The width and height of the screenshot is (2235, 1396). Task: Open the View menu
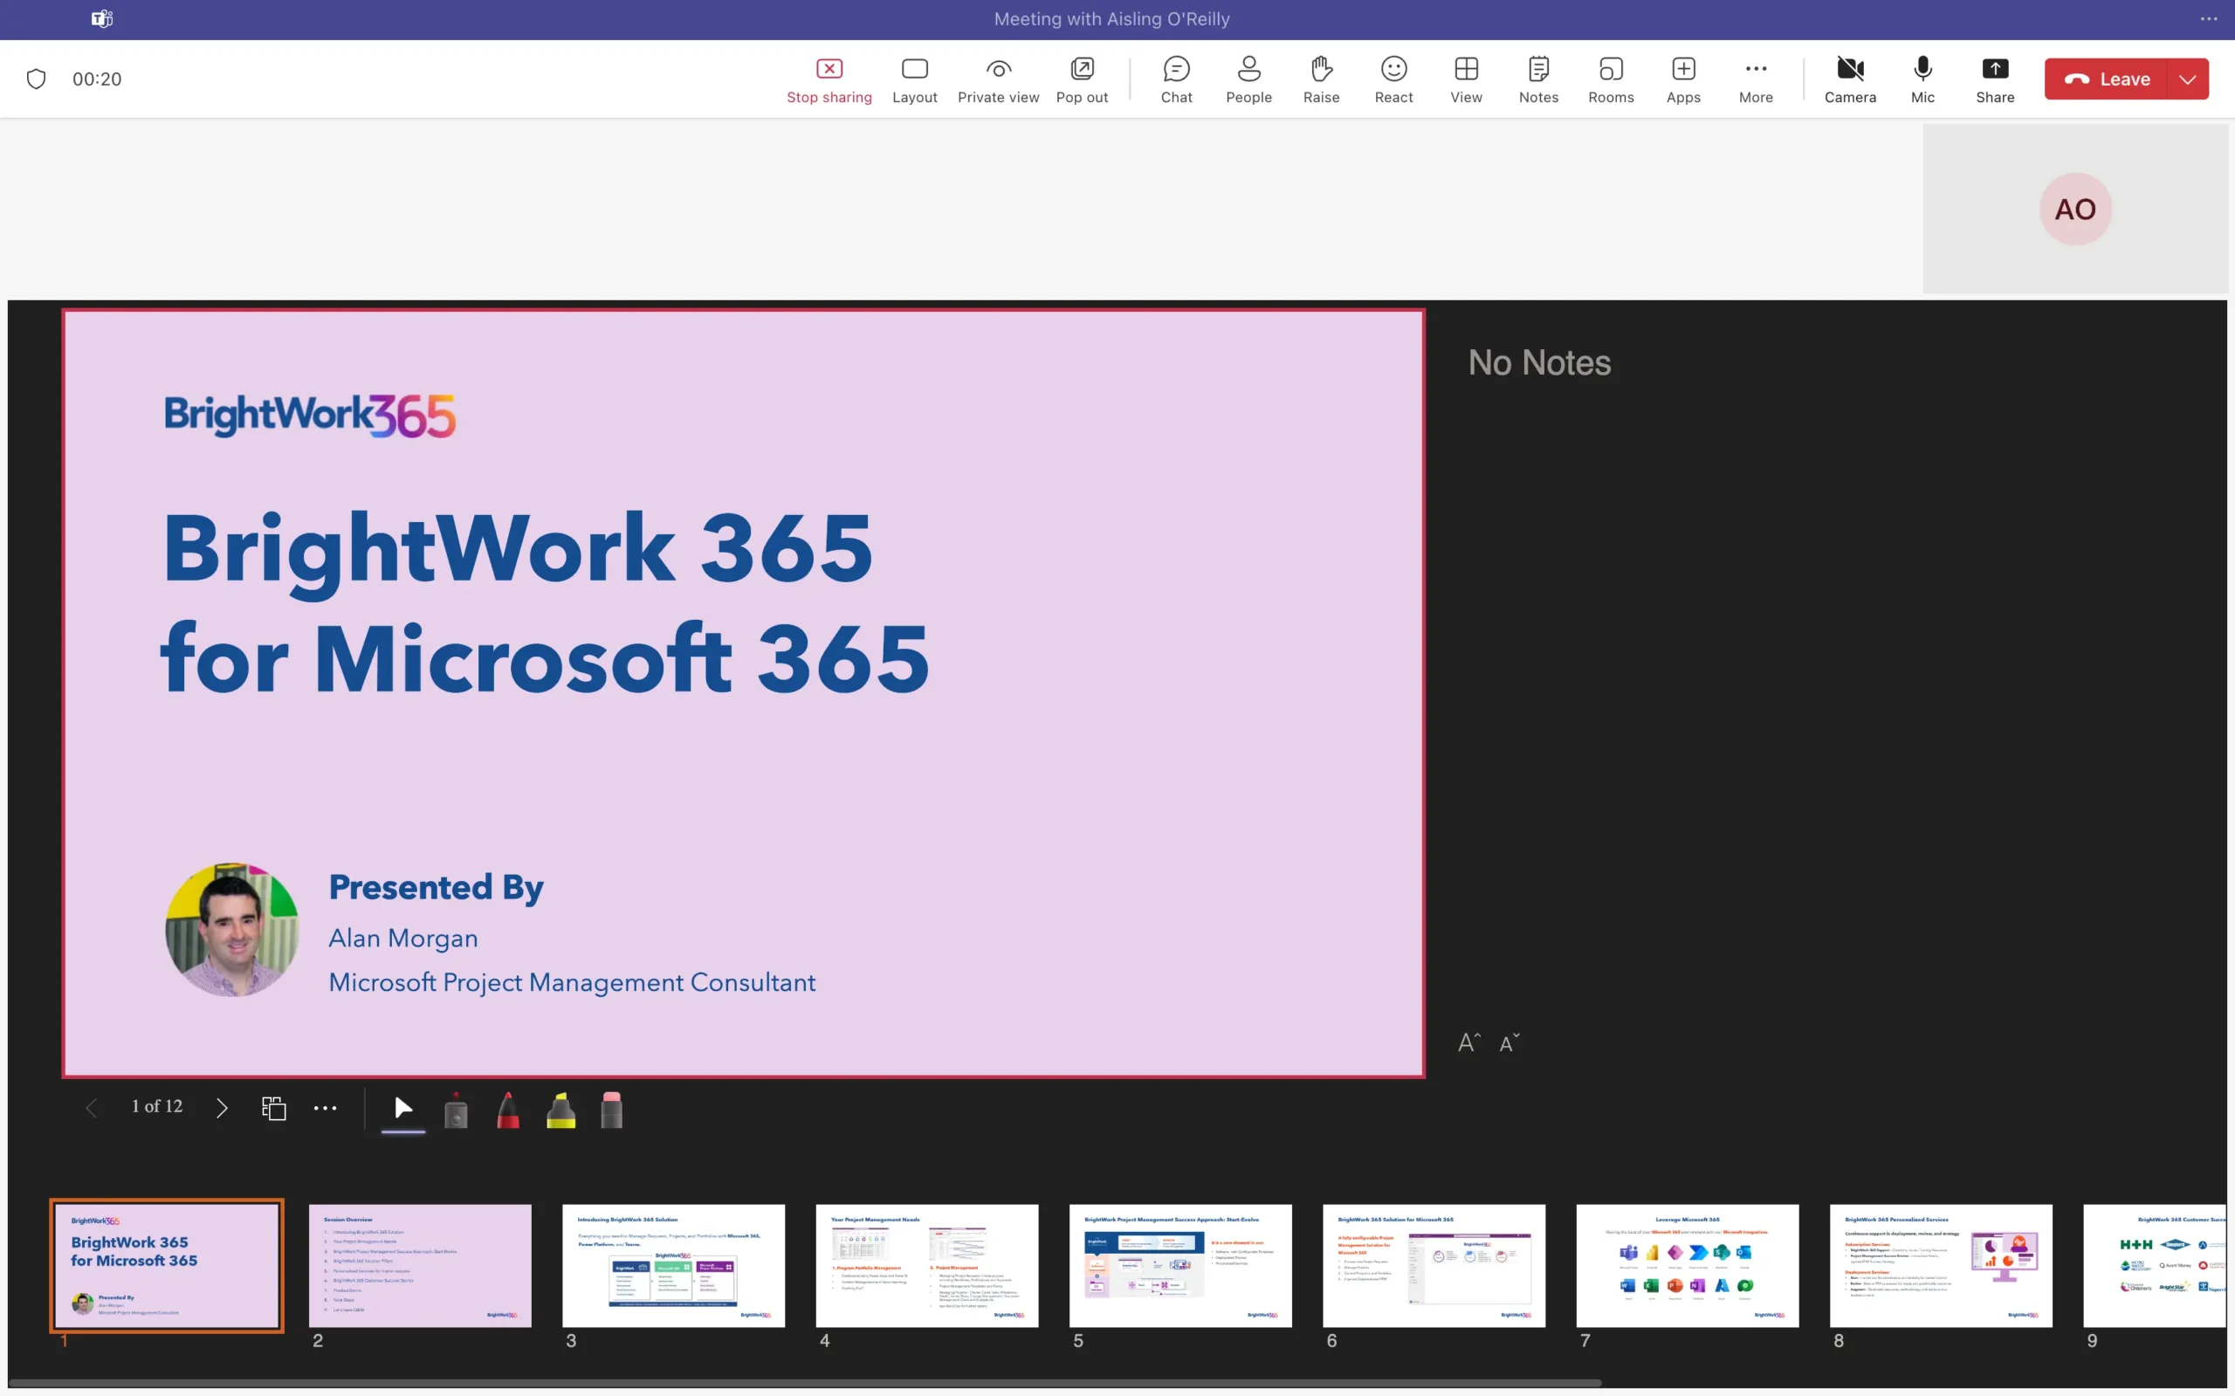click(x=1466, y=79)
